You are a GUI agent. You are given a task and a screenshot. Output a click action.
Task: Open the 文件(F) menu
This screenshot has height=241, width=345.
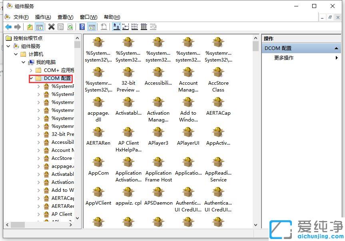pos(21,17)
